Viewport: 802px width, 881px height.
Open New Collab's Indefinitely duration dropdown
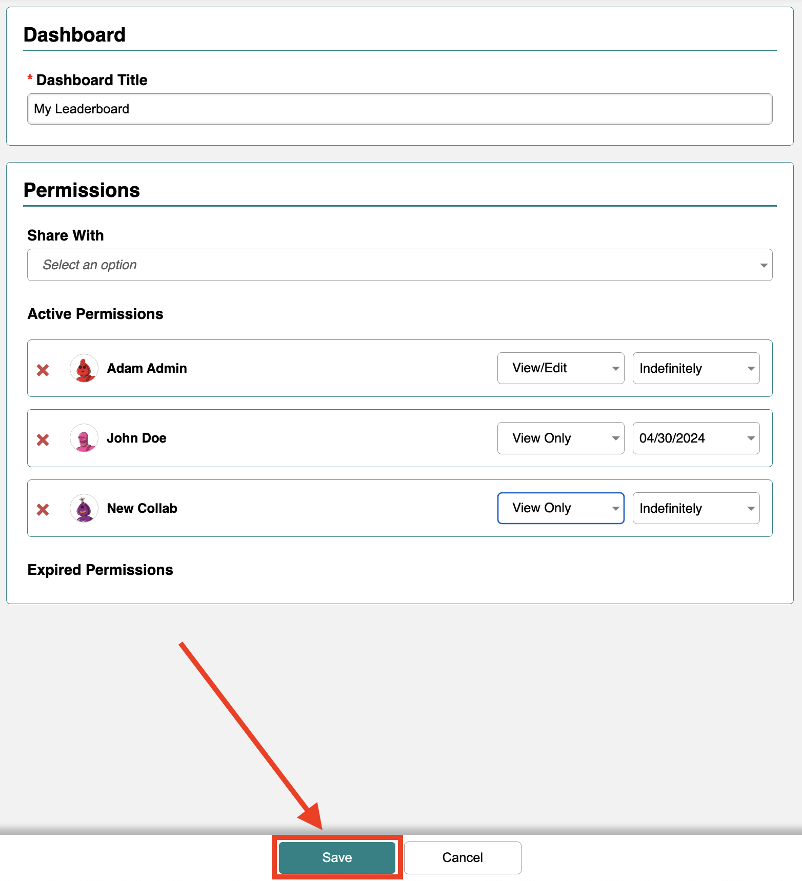696,508
